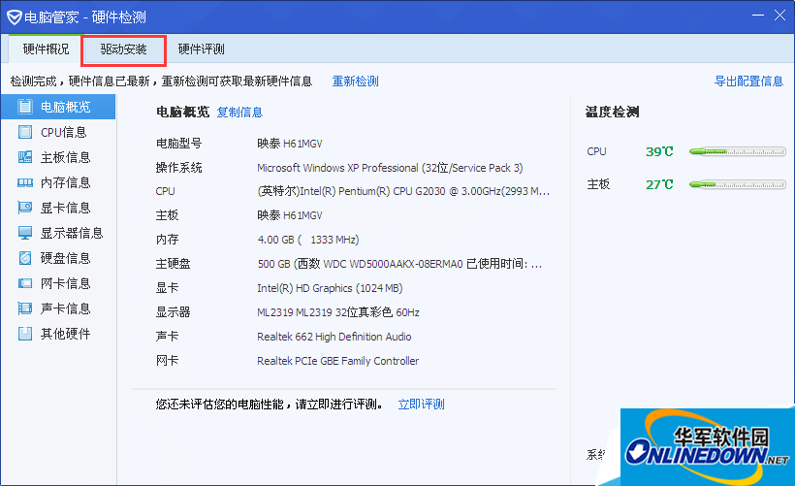The height and width of the screenshot is (486, 795).
Task: Click the 立即评测 link
Action: [422, 405]
